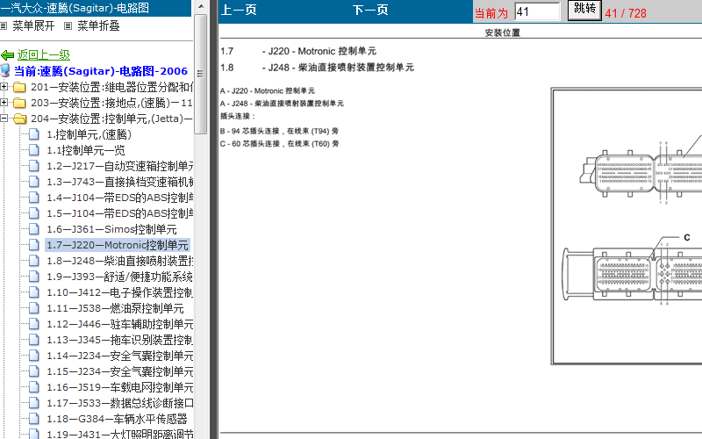This screenshot has height=439, width=702.
Task: Click page icon beside 1.13—J345 entry
Action: (x=34, y=340)
